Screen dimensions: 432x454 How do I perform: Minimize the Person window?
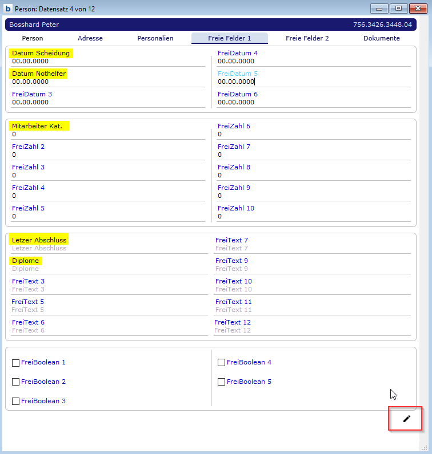point(379,9)
